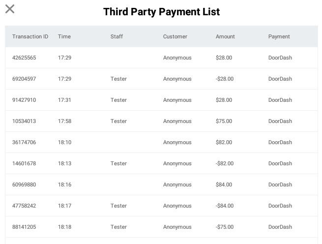Screen dimensions: 322x244
Task: Click Tester staff in 17:31 row
Action: [x=118, y=100]
